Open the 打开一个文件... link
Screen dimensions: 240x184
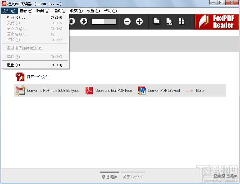tap(39, 77)
